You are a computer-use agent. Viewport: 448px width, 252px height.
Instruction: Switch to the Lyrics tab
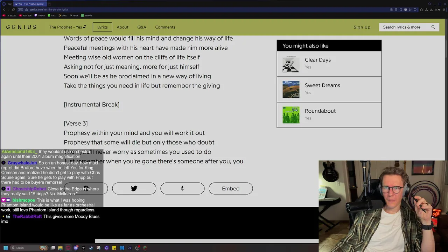[102, 27]
